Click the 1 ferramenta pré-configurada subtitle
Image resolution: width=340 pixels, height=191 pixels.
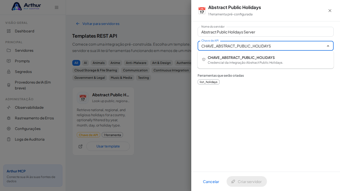click(230, 14)
